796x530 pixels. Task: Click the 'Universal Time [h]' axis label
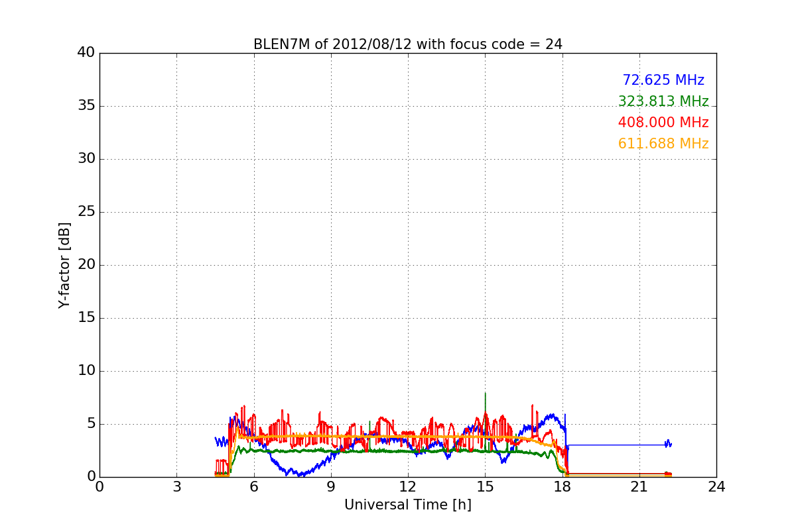[408, 505]
